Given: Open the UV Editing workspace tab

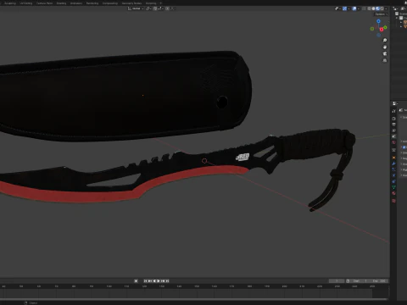Looking at the screenshot, I should (26, 3).
